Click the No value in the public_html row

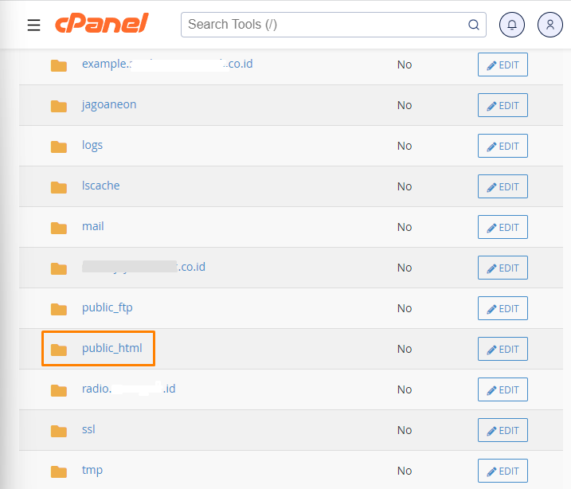pos(405,349)
